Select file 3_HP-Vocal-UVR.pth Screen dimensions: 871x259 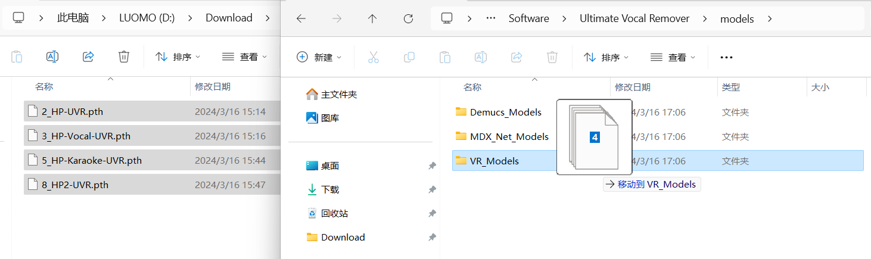pos(152,136)
